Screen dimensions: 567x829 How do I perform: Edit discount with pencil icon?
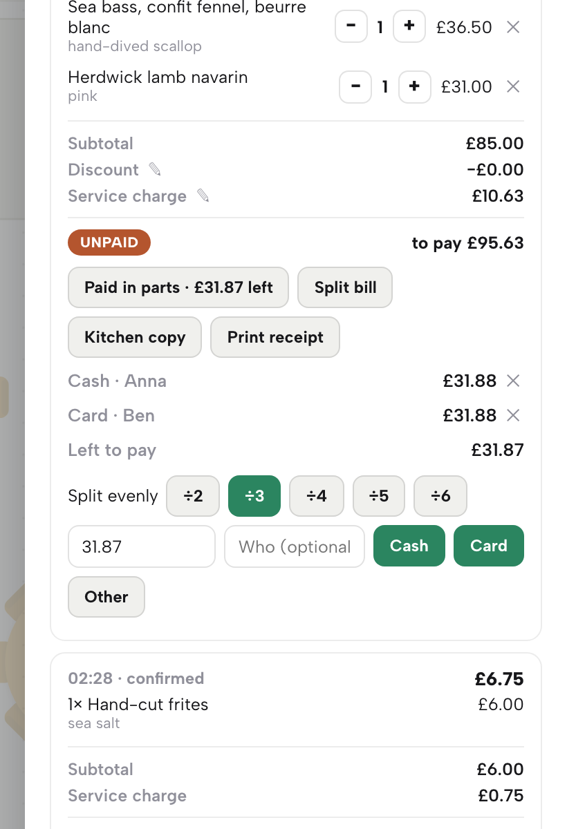(155, 169)
